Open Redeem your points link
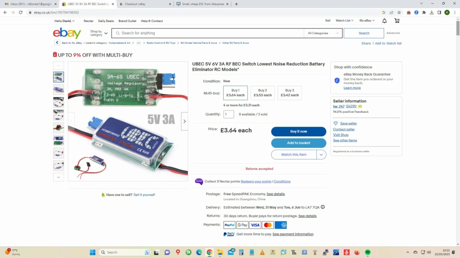 point(256,181)
